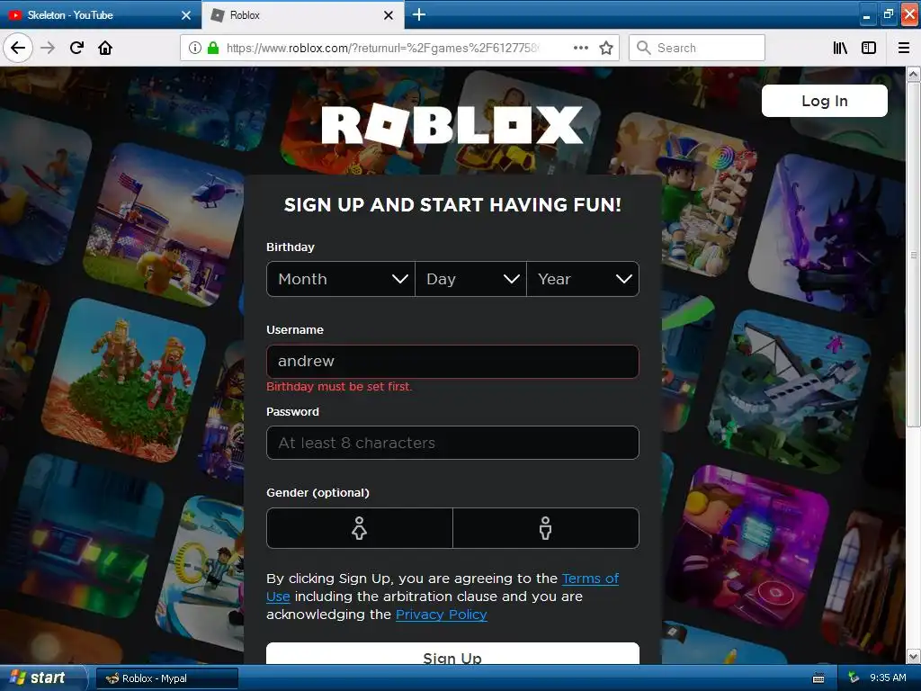Image resolution: width=921 pixels, height=691 pixels.
Task: Show site information icon in address bar
Action: click(x=195, y=48)
